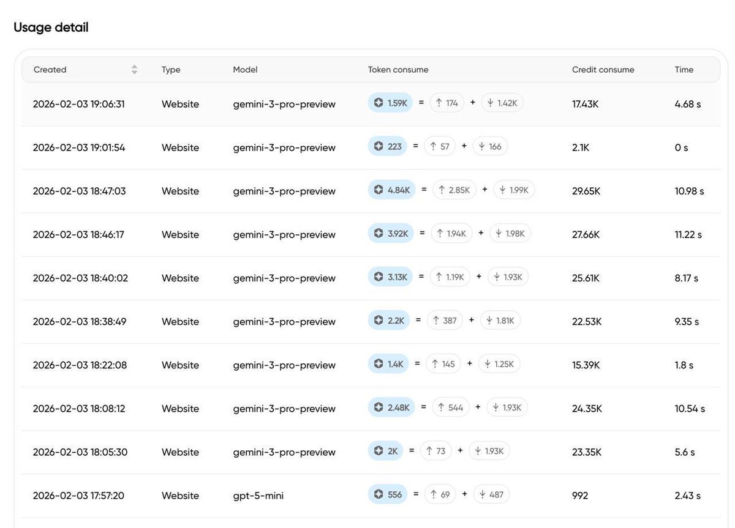Click credit value 29.65K

tap(586, 191)
